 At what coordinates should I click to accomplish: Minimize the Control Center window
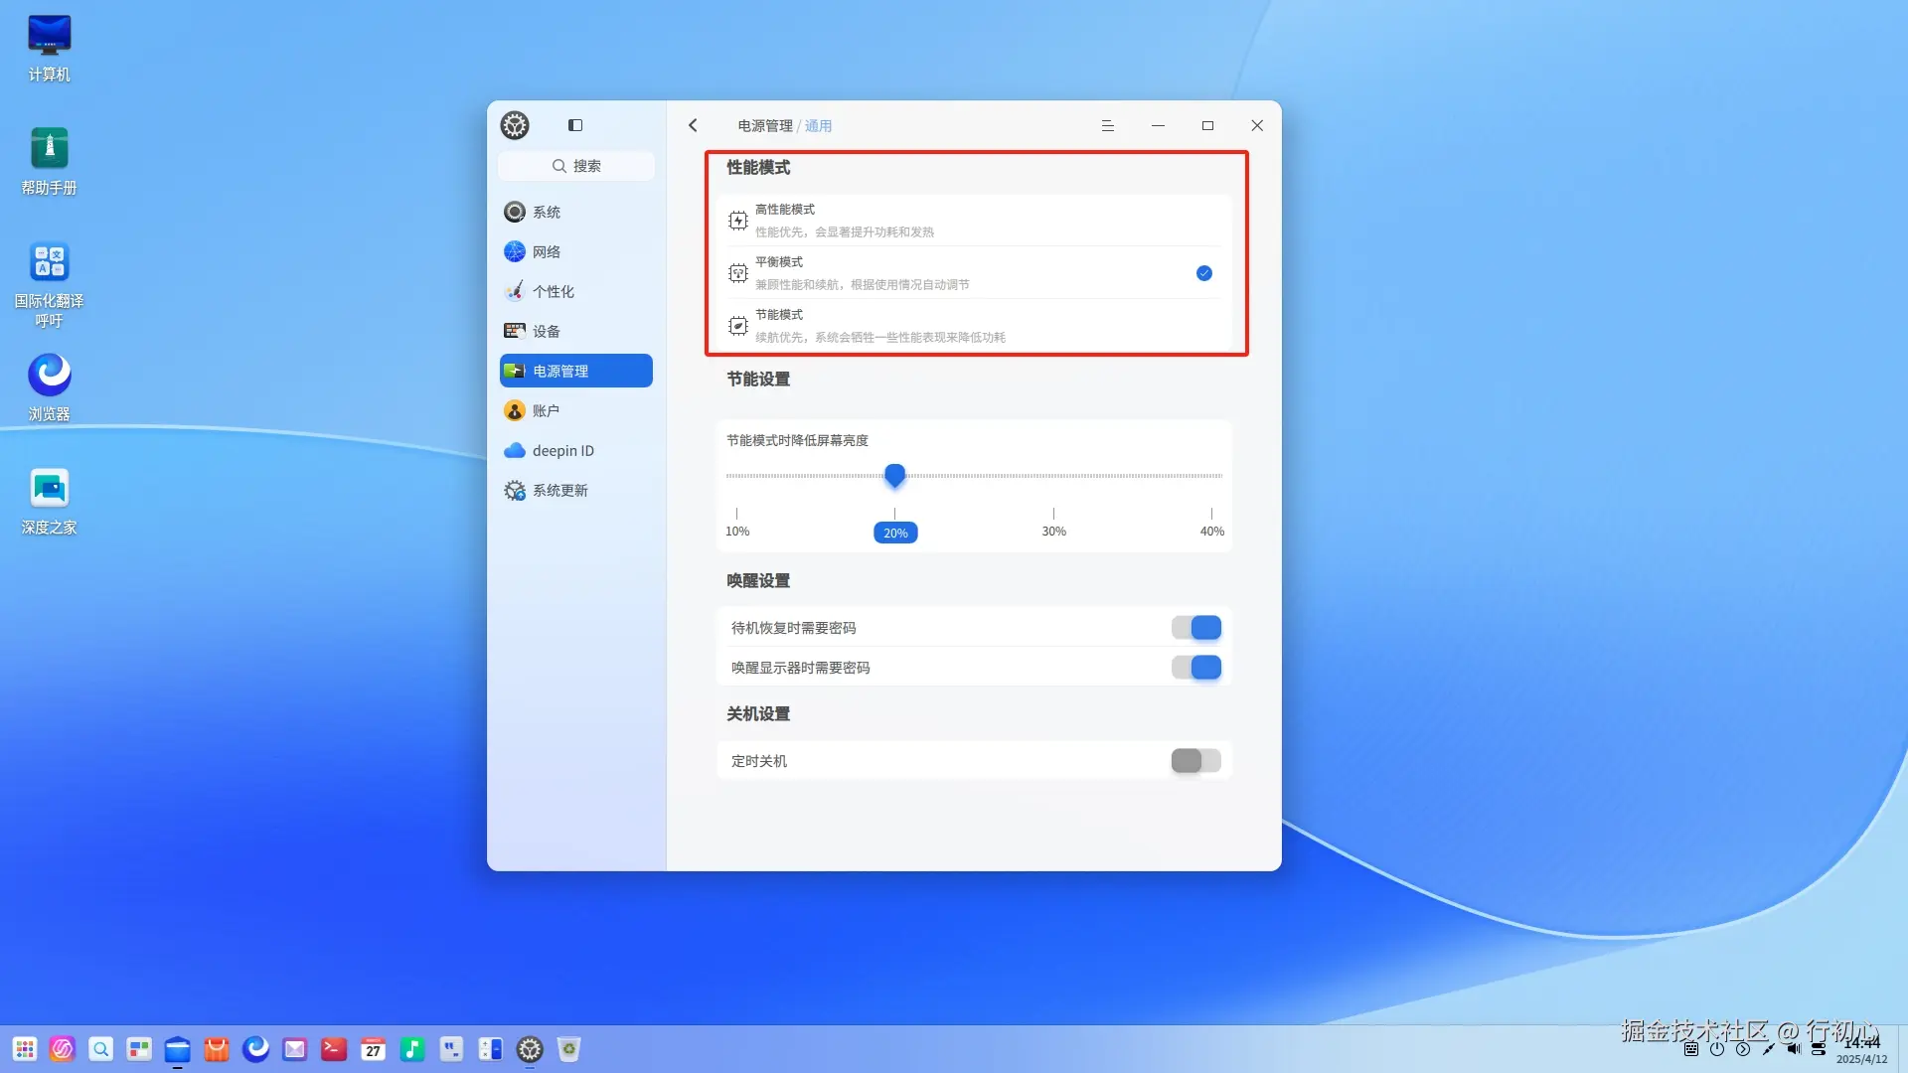tap(1158, 126)
